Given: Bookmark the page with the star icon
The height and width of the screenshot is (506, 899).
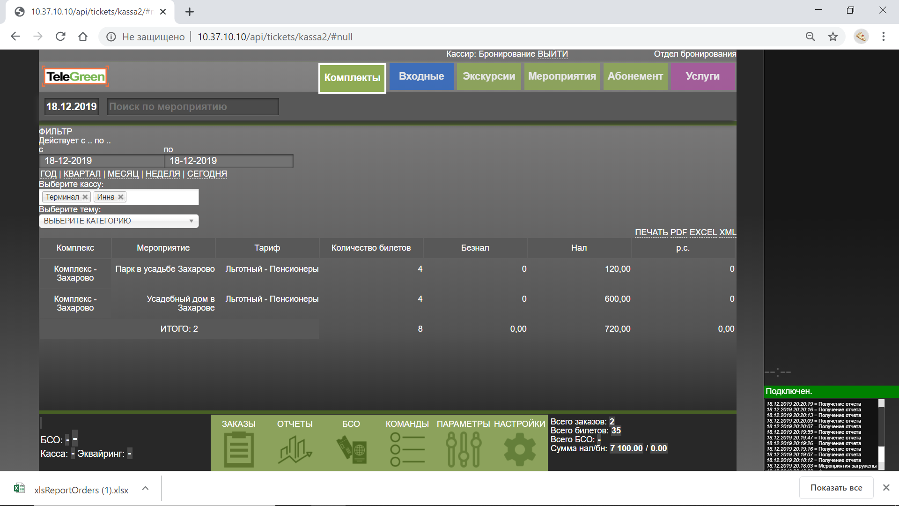Looking at the screenshot, I should tap(833, 37).
